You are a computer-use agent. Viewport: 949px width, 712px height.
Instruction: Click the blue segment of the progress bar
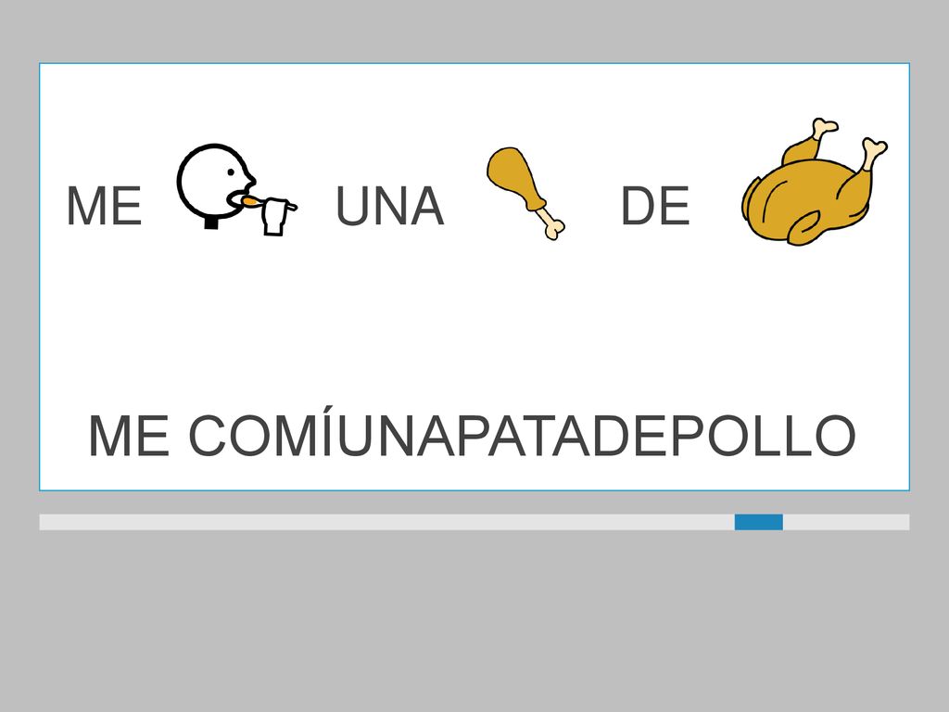758,522
